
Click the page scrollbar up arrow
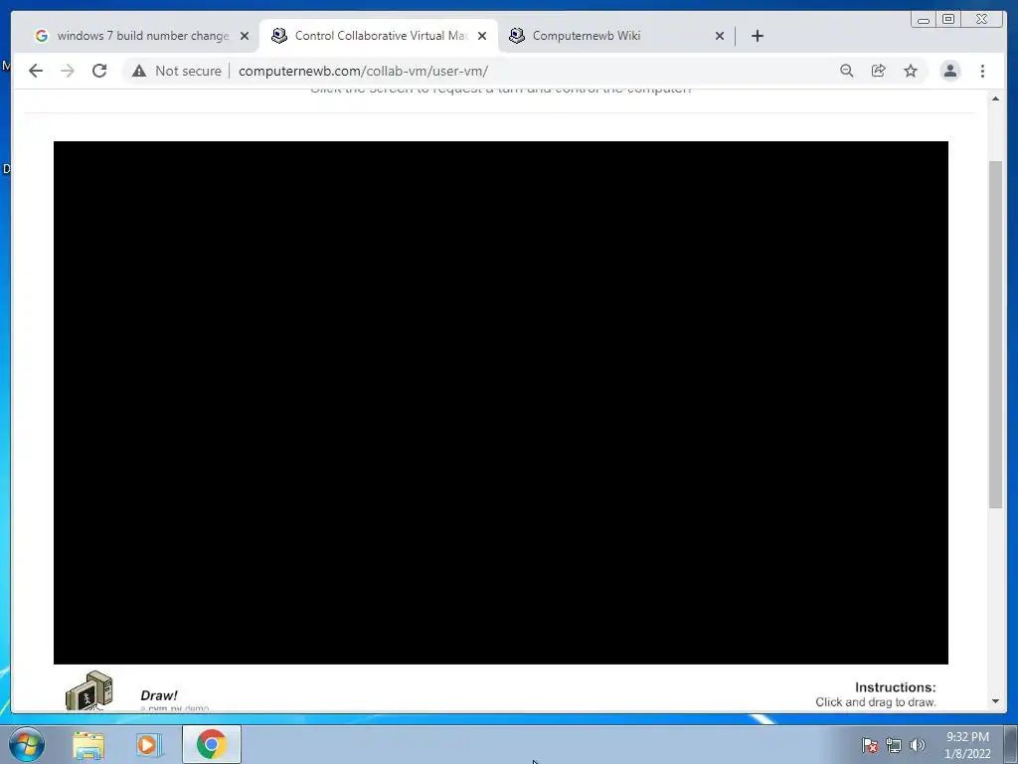pos(995,98)
